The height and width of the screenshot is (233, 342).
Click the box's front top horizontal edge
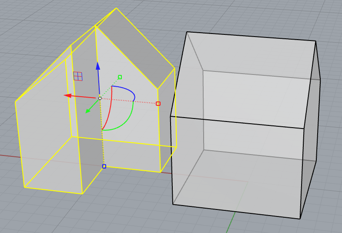(237, 122)
